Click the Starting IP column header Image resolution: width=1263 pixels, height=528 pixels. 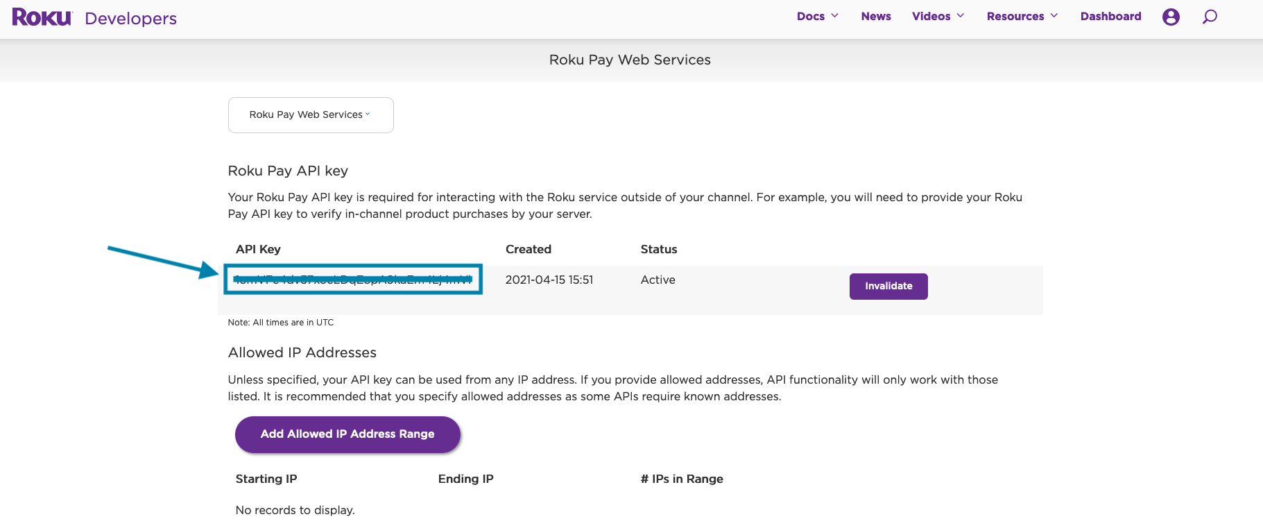pos(266,479)
